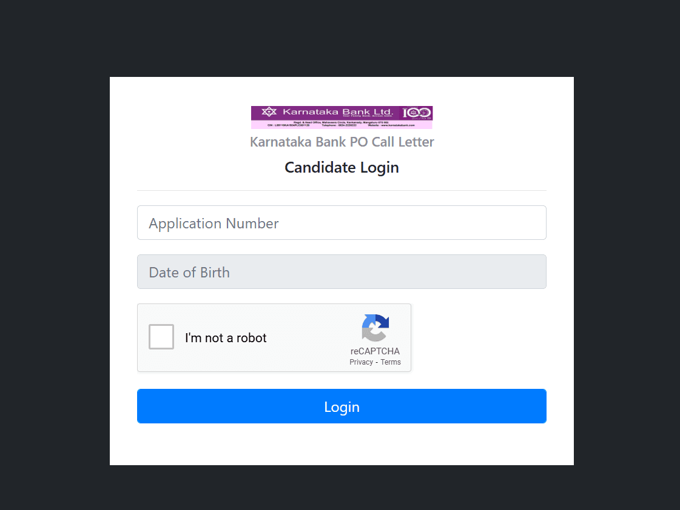The image size is (680, 510).
Task: Click the reCAPTCHA text under the logo
Action: [x=375, y=351]
